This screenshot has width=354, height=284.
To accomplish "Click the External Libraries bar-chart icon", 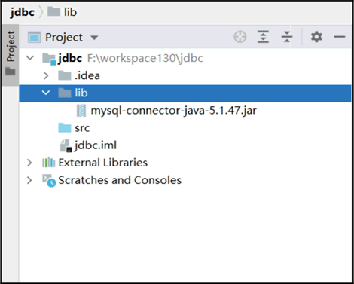I will coord(49,163).
